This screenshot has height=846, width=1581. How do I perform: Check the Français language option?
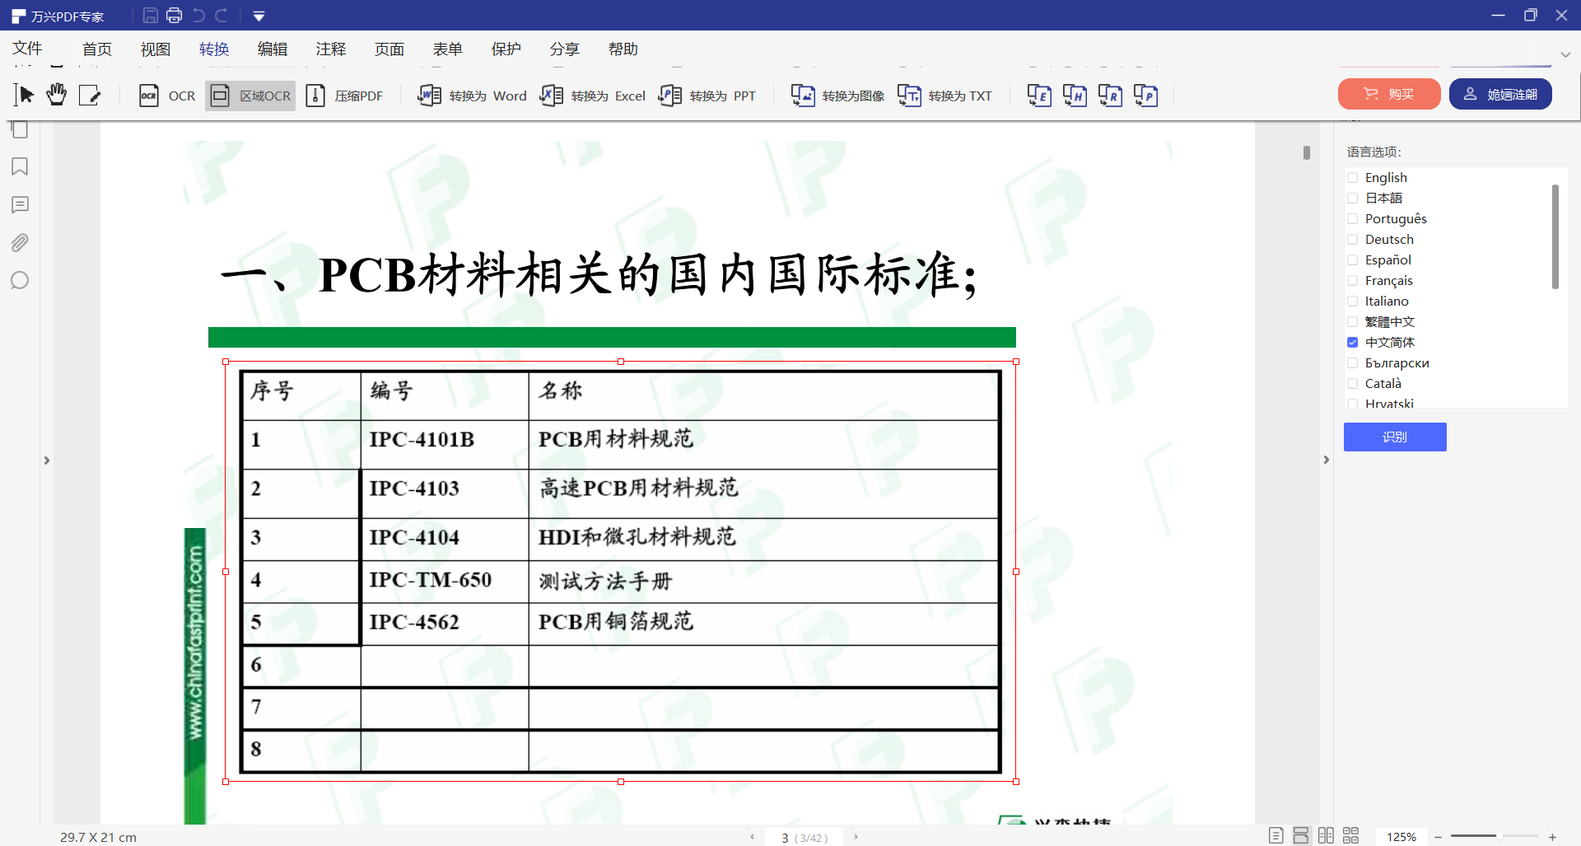tap(1352, 281)
